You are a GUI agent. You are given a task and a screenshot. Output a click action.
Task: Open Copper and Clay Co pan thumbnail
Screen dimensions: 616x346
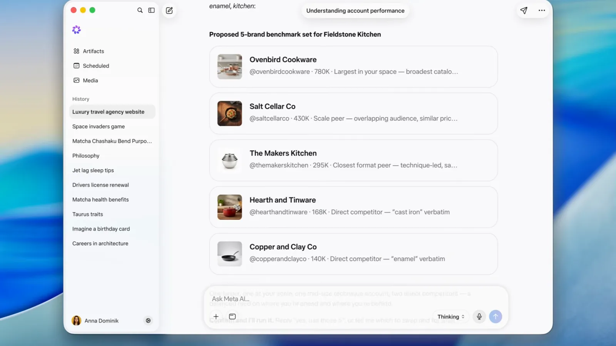pos(230,254)
